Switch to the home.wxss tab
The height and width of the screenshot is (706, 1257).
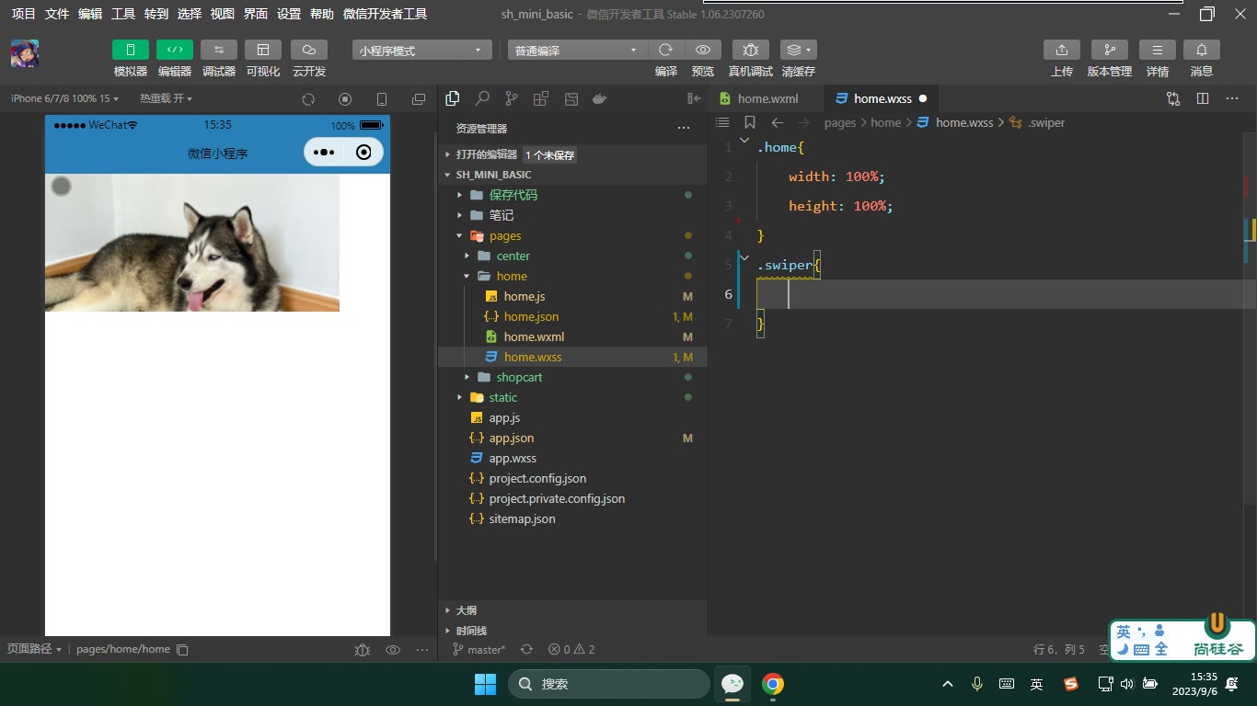[882, 98]
